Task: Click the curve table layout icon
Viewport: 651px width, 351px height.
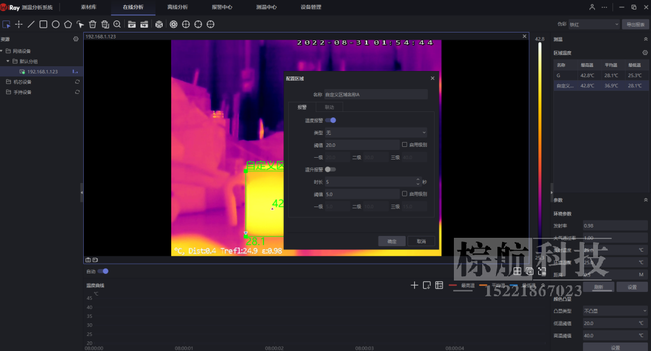Action: [x=439, y=285]
